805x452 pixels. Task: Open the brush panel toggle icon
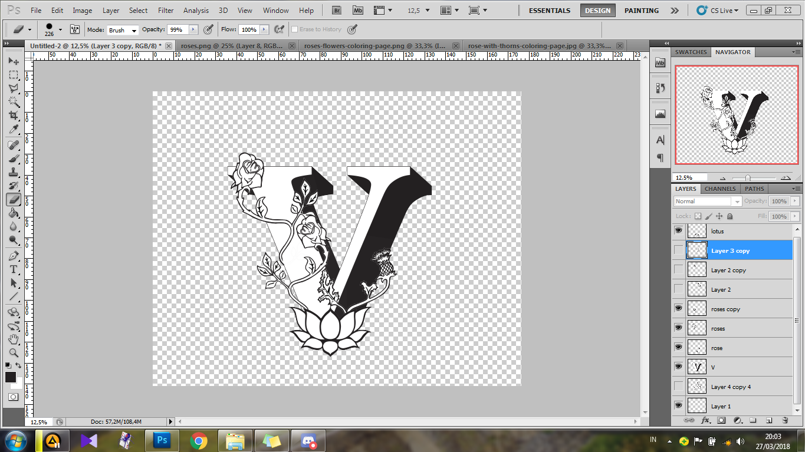click(x=74, y=29)
